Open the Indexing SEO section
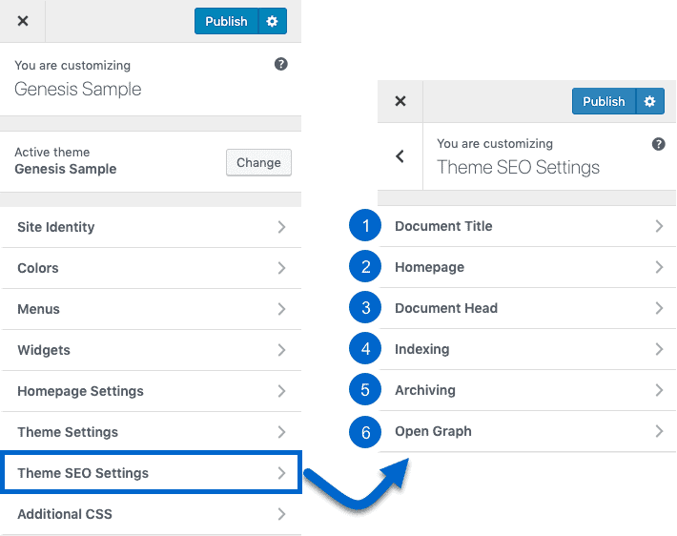 click(x=527, y=349)
